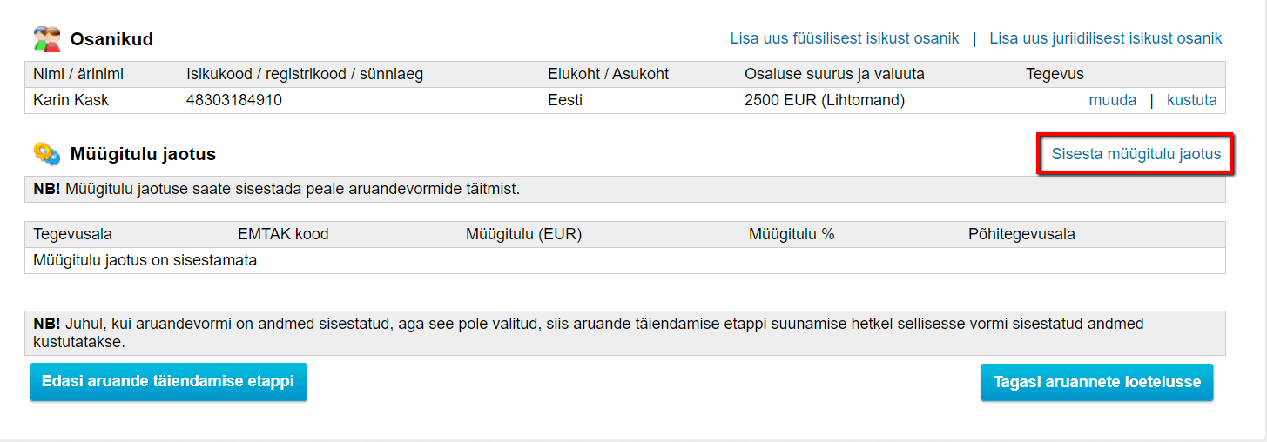Click the Tegevusala column header

click(x=72, y=234)
